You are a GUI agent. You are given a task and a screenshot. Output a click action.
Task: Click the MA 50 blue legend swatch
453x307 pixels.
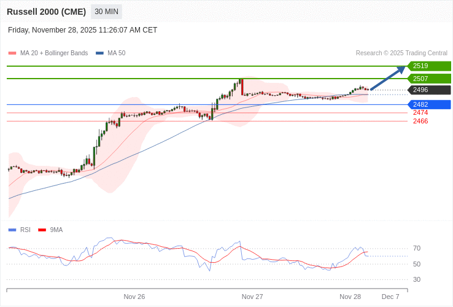[x=99, y=53]
